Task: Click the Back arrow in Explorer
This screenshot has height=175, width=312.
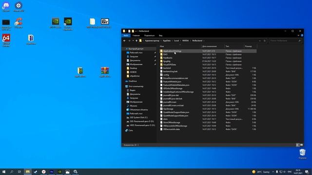Action: pyautogui.click(x=125, y=41)
